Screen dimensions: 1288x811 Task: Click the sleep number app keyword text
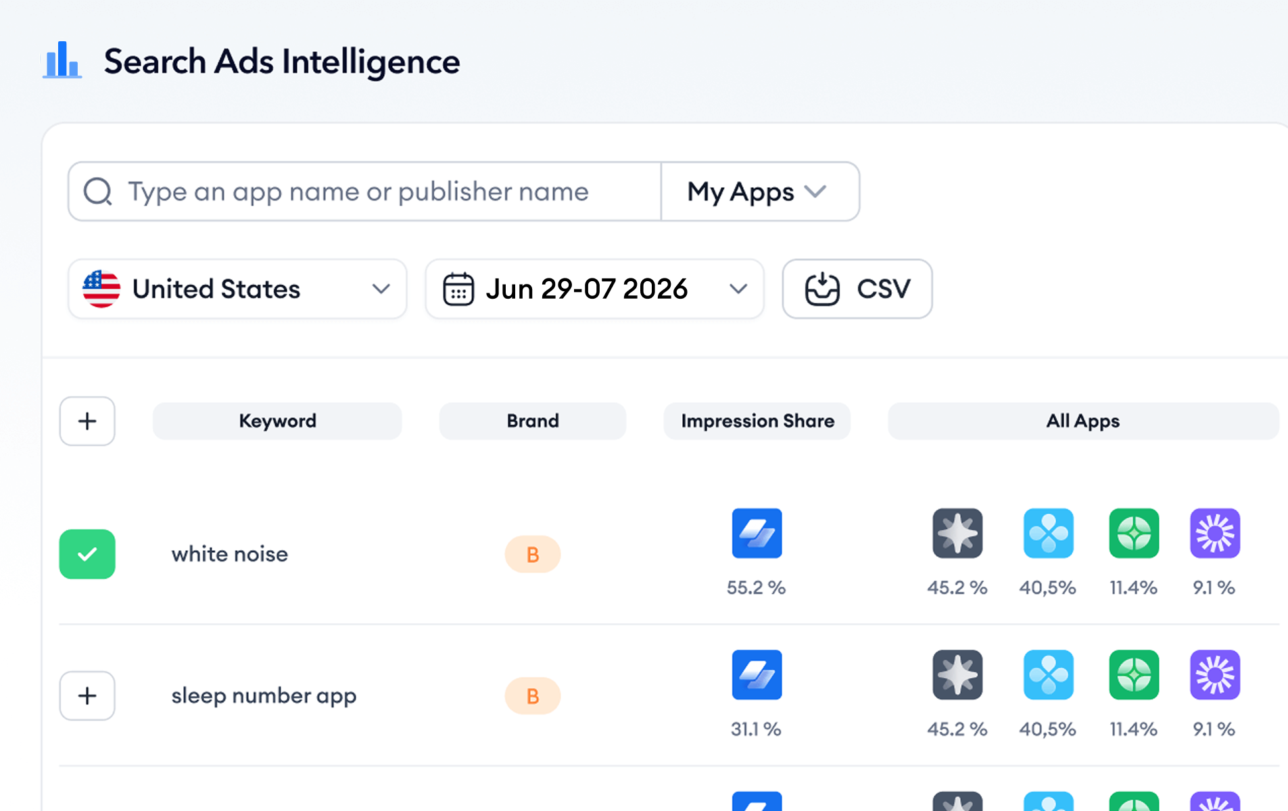click(x=264, y=695)
